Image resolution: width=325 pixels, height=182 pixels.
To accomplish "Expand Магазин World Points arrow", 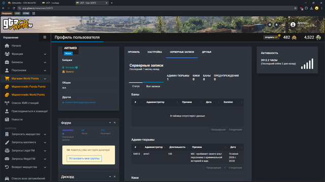I will click(x=45, y=79).
